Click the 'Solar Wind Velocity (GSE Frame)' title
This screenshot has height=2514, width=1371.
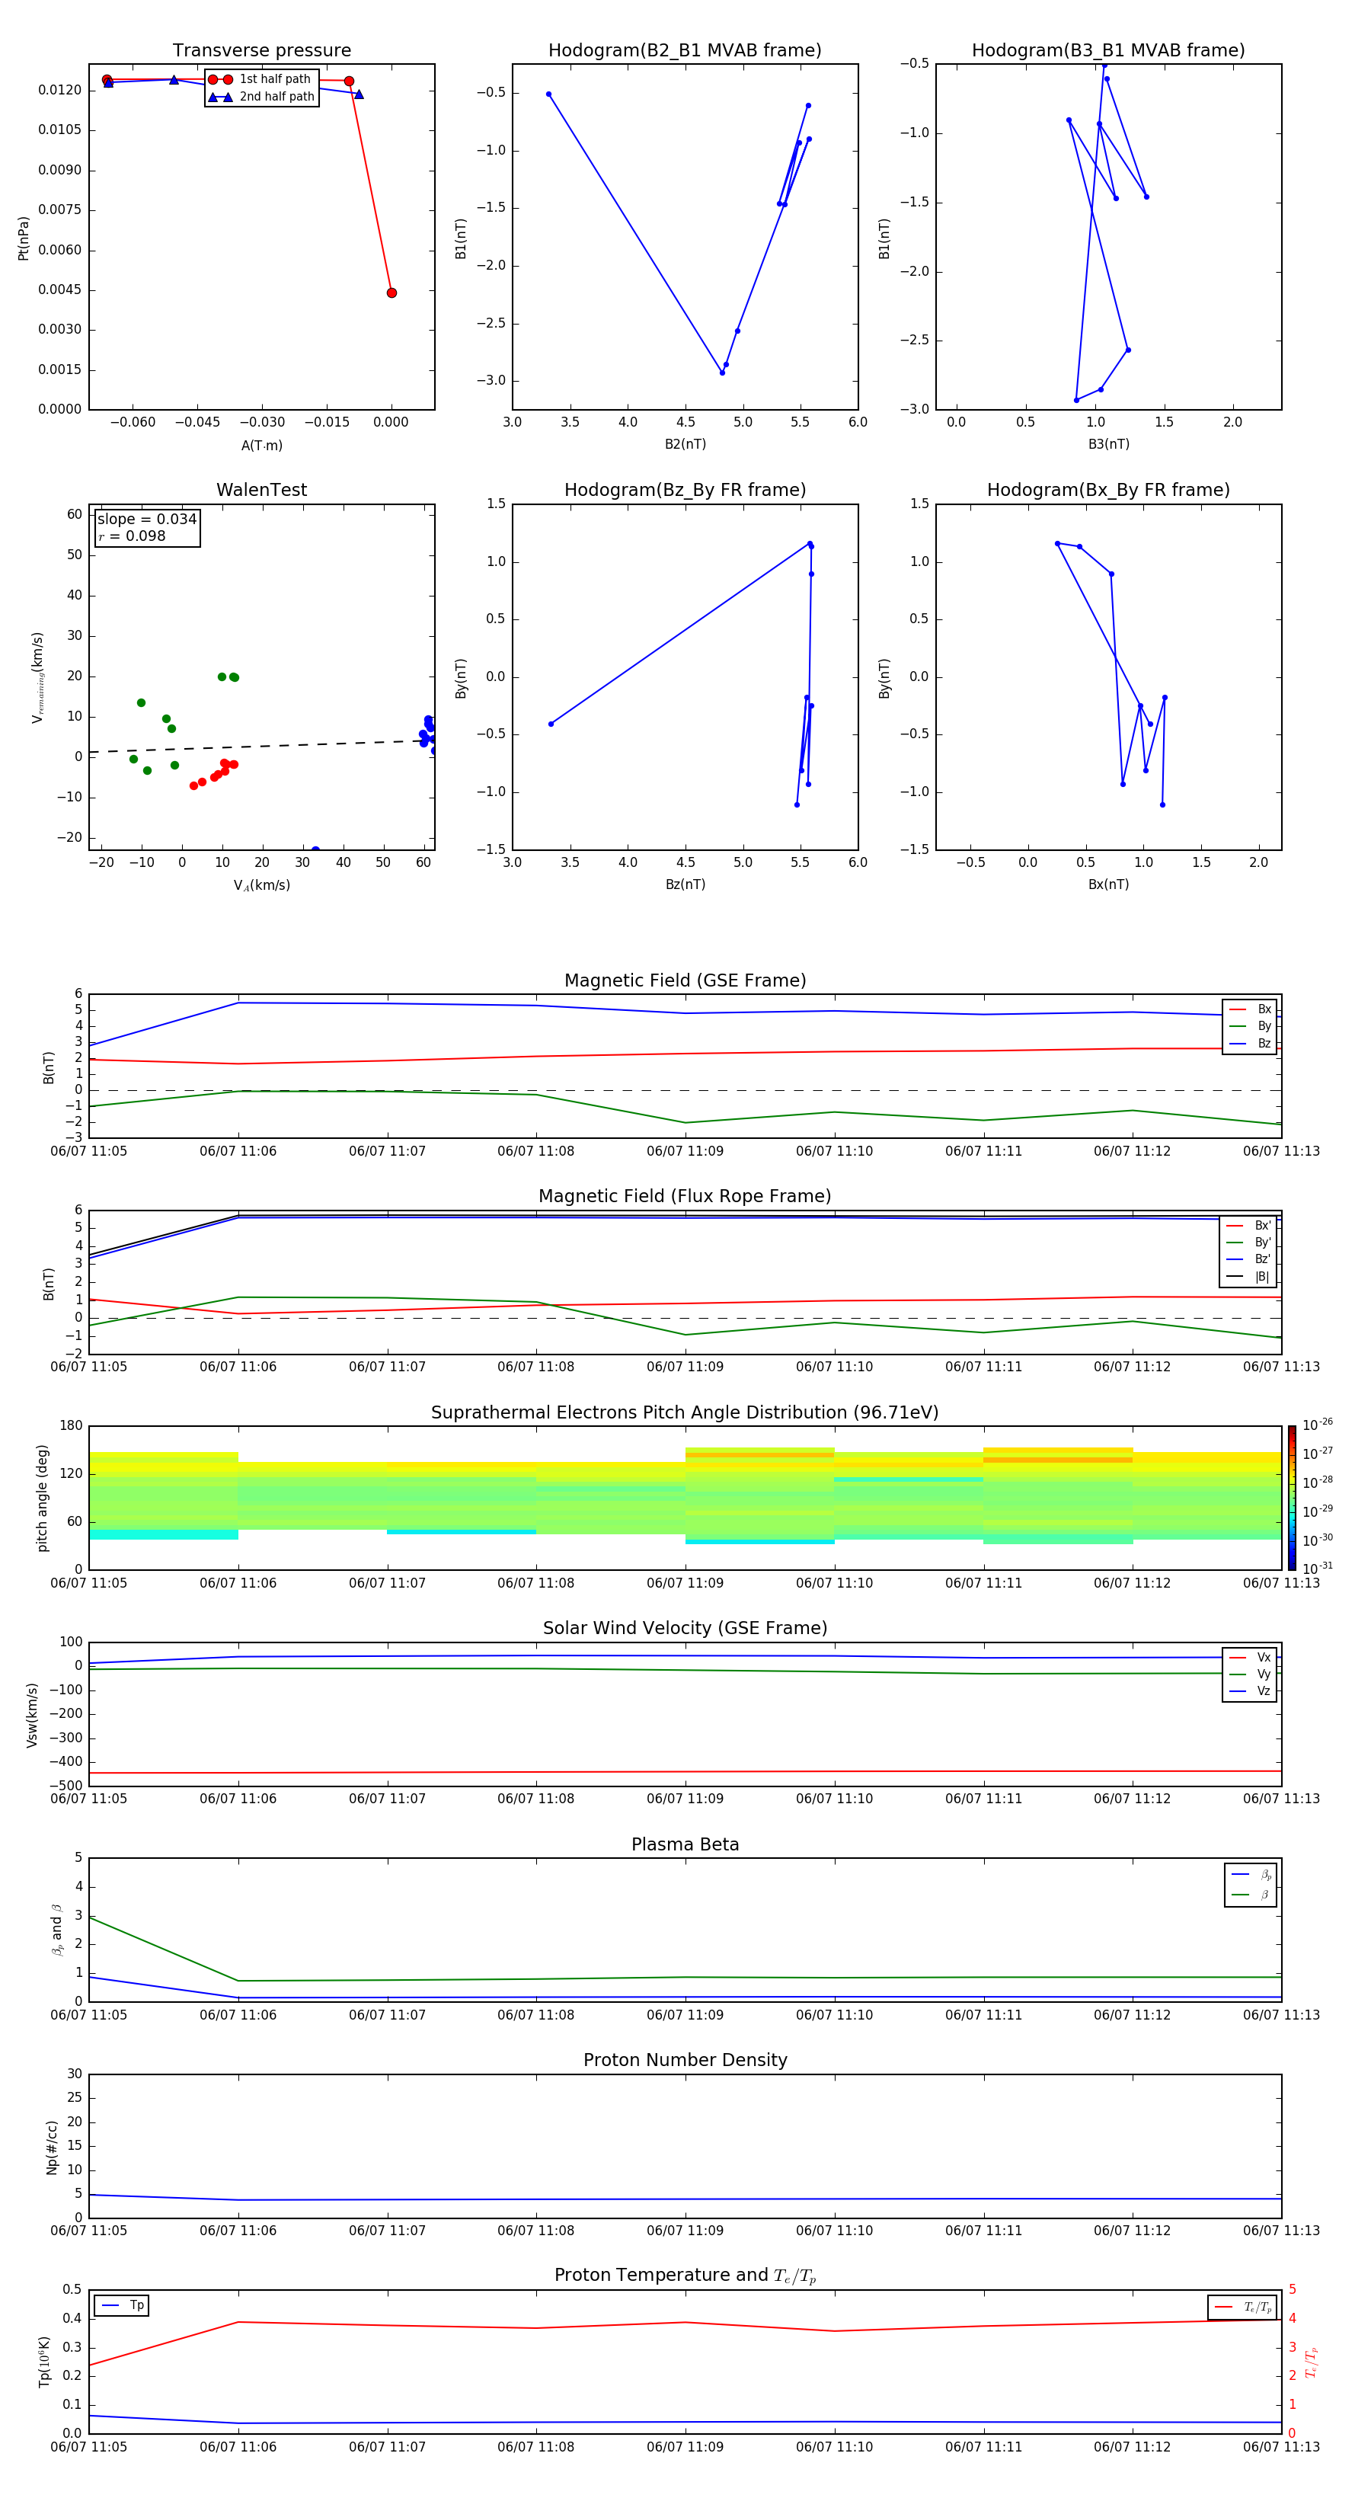(685, 1629)
